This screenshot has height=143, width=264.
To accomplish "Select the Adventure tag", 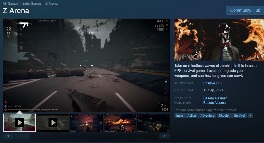I will (207, 116).
